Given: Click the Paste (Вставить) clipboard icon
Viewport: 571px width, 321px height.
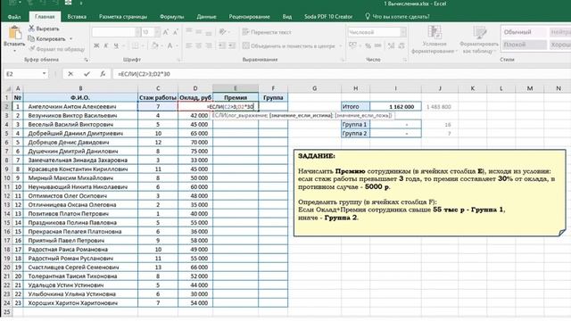Looking at the screenshot, I should (14, 33).
